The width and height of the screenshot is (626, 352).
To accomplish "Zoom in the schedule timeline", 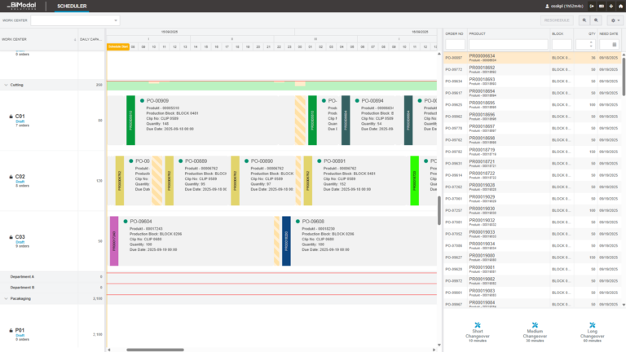I will [x=586, y=20].
